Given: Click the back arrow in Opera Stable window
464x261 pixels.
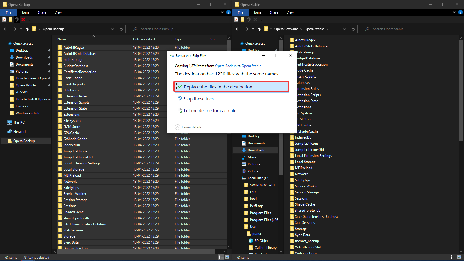Looking at the screenshot, I should pyautogui.click(x=238, y=29).
